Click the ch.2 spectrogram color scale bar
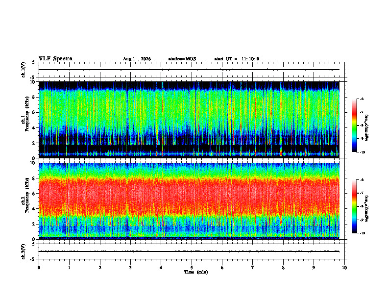388x300 pixels. click(x=355, y=206)
